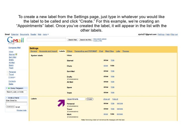The width and height of the screenshot is (183, 137).
Task: Open Travel label in sidebar
Action: (x=11, y=75)
